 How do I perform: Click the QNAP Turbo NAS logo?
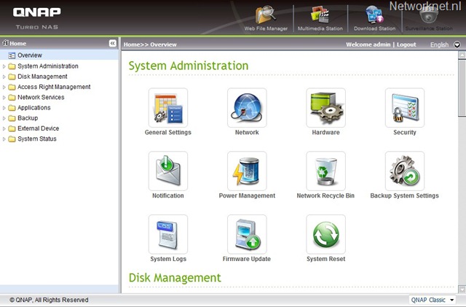[37, 18]
